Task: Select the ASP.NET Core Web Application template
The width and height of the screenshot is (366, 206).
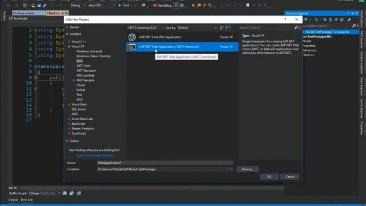Action: tap(182, 37)
